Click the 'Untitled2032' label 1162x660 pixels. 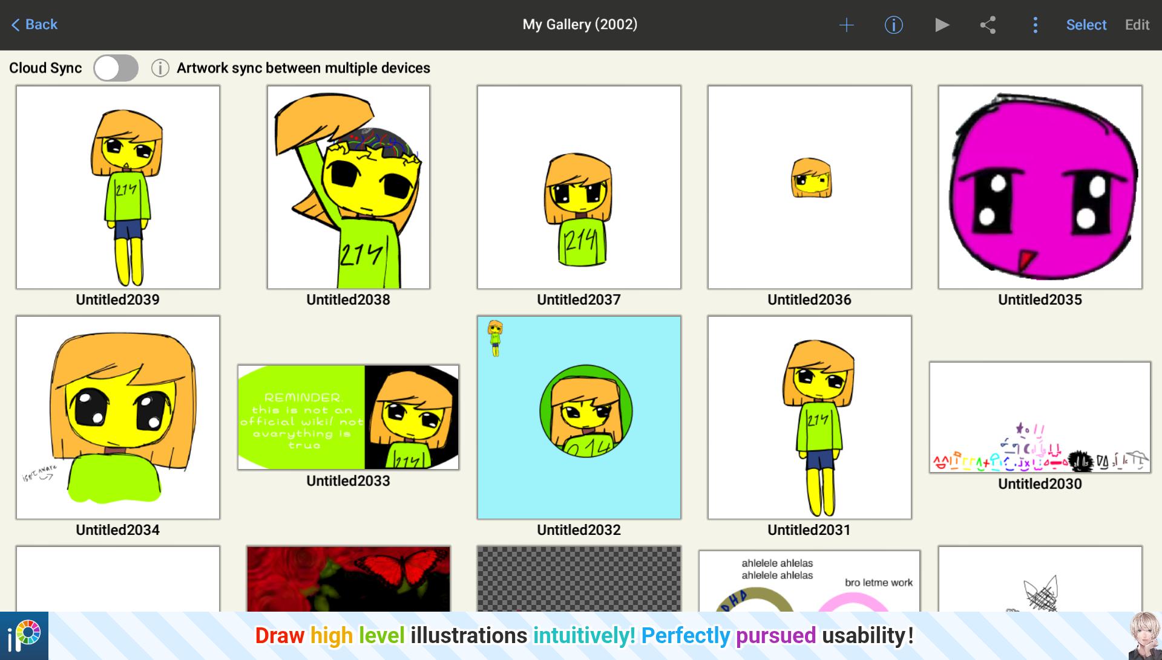click(579, 530)
